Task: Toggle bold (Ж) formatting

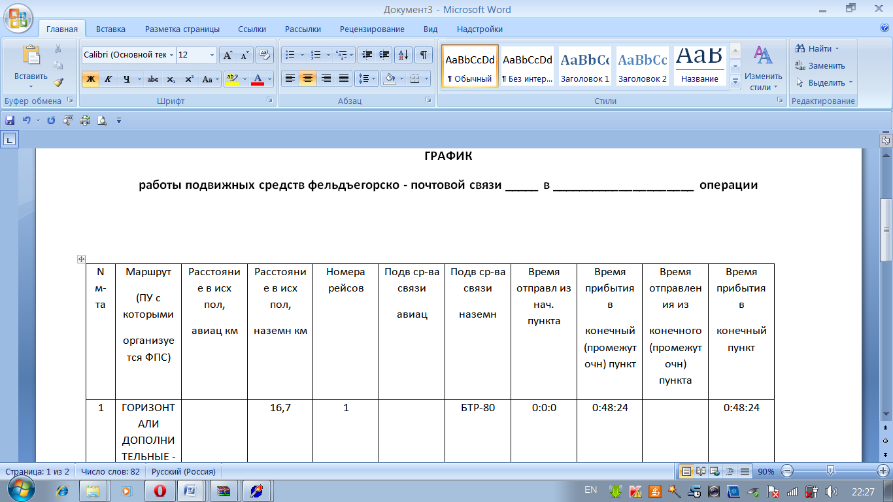Action: pos(90,79)
